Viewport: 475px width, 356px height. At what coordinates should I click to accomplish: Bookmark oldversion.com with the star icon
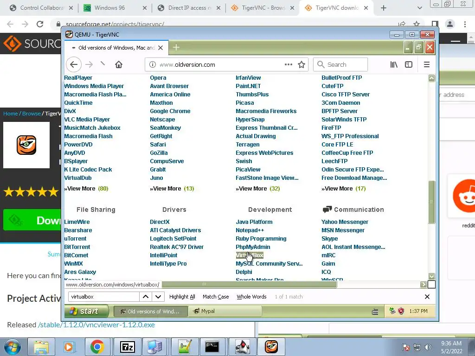[x=302, y=64]
